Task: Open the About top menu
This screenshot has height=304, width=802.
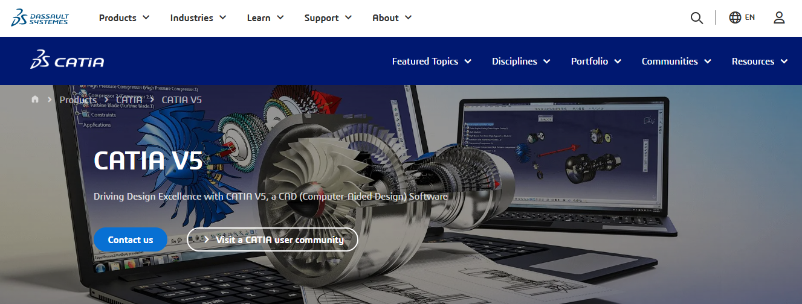Action: pos(392,17)
